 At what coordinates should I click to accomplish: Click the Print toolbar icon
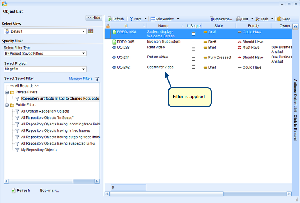(x=242, y=19)
